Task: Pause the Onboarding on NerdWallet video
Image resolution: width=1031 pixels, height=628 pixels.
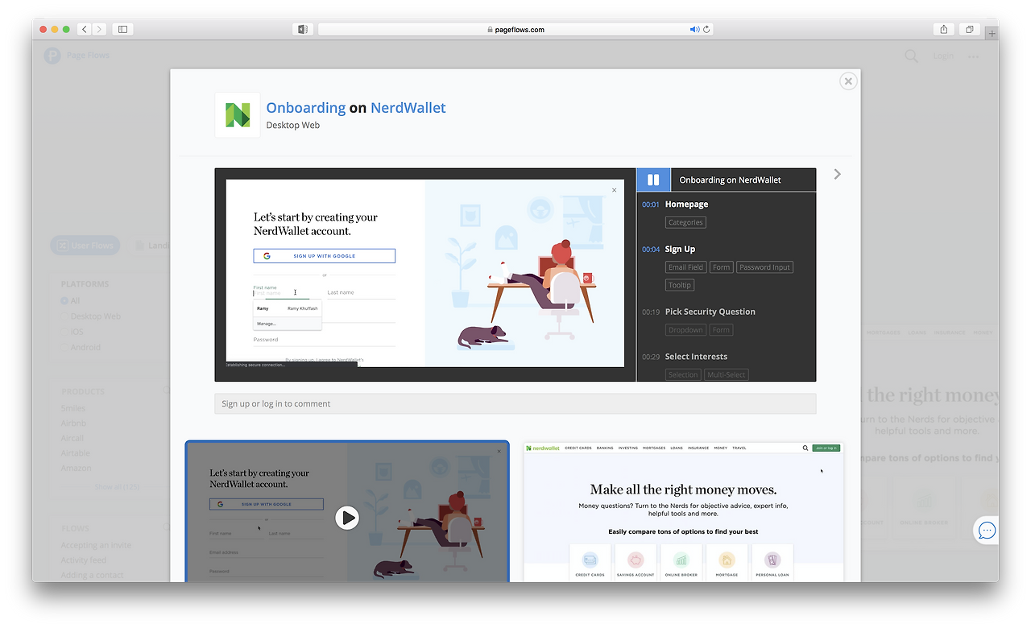Action: 653,180
